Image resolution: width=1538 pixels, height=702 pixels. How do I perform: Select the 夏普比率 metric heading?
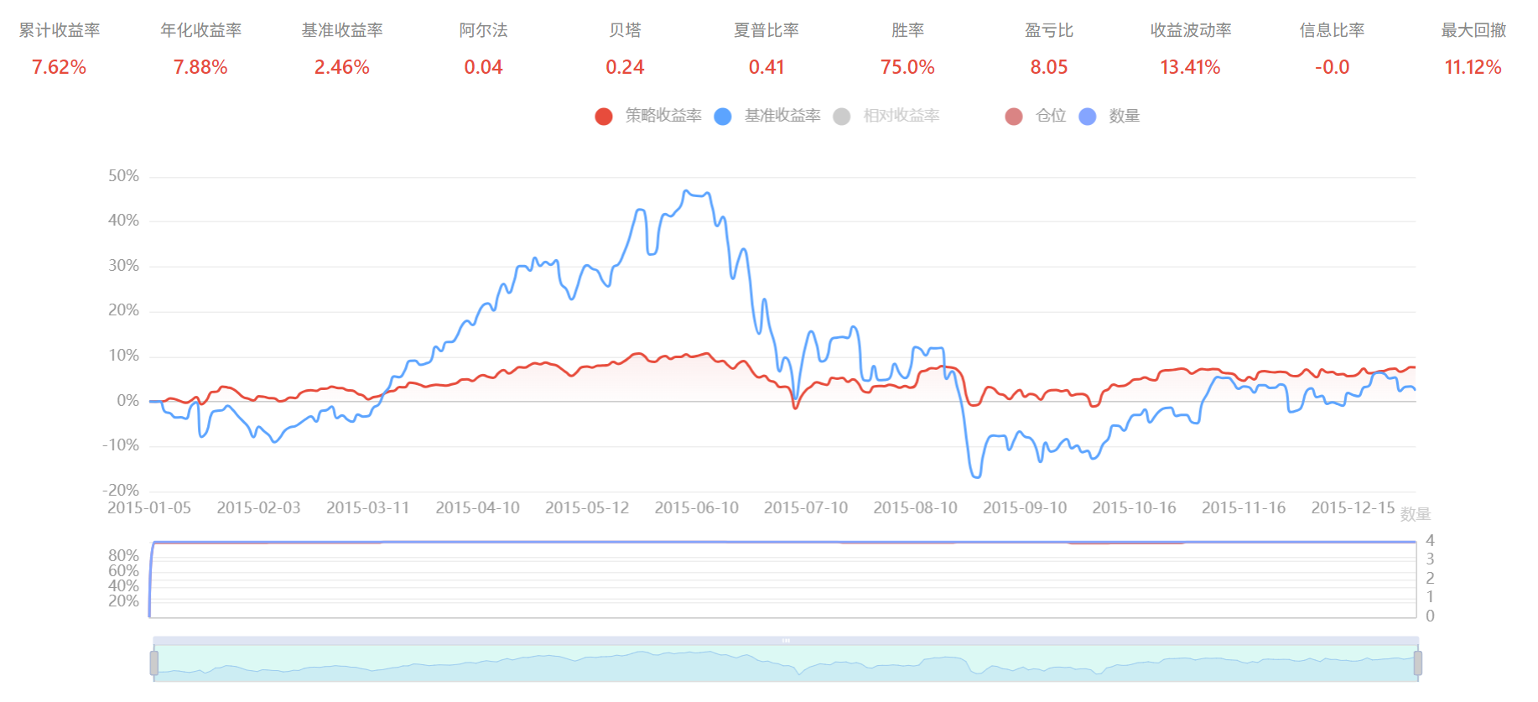click(766, 30)
